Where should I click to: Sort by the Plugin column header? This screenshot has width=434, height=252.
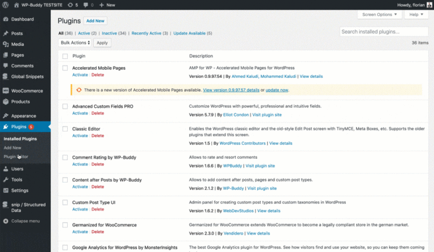coord(79,56)
